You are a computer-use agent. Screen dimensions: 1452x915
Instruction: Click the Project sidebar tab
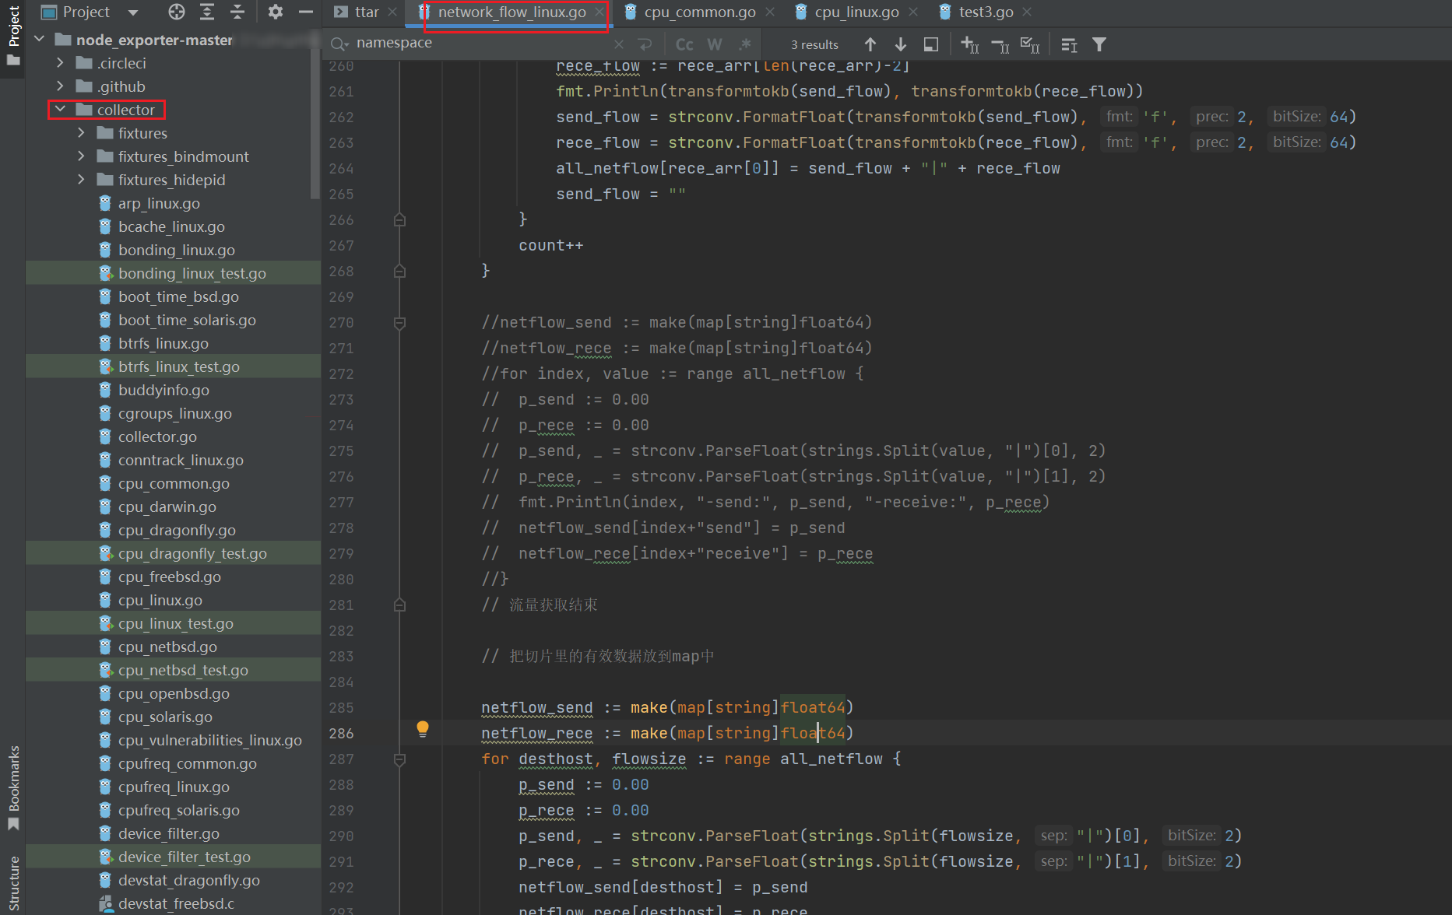13,34
